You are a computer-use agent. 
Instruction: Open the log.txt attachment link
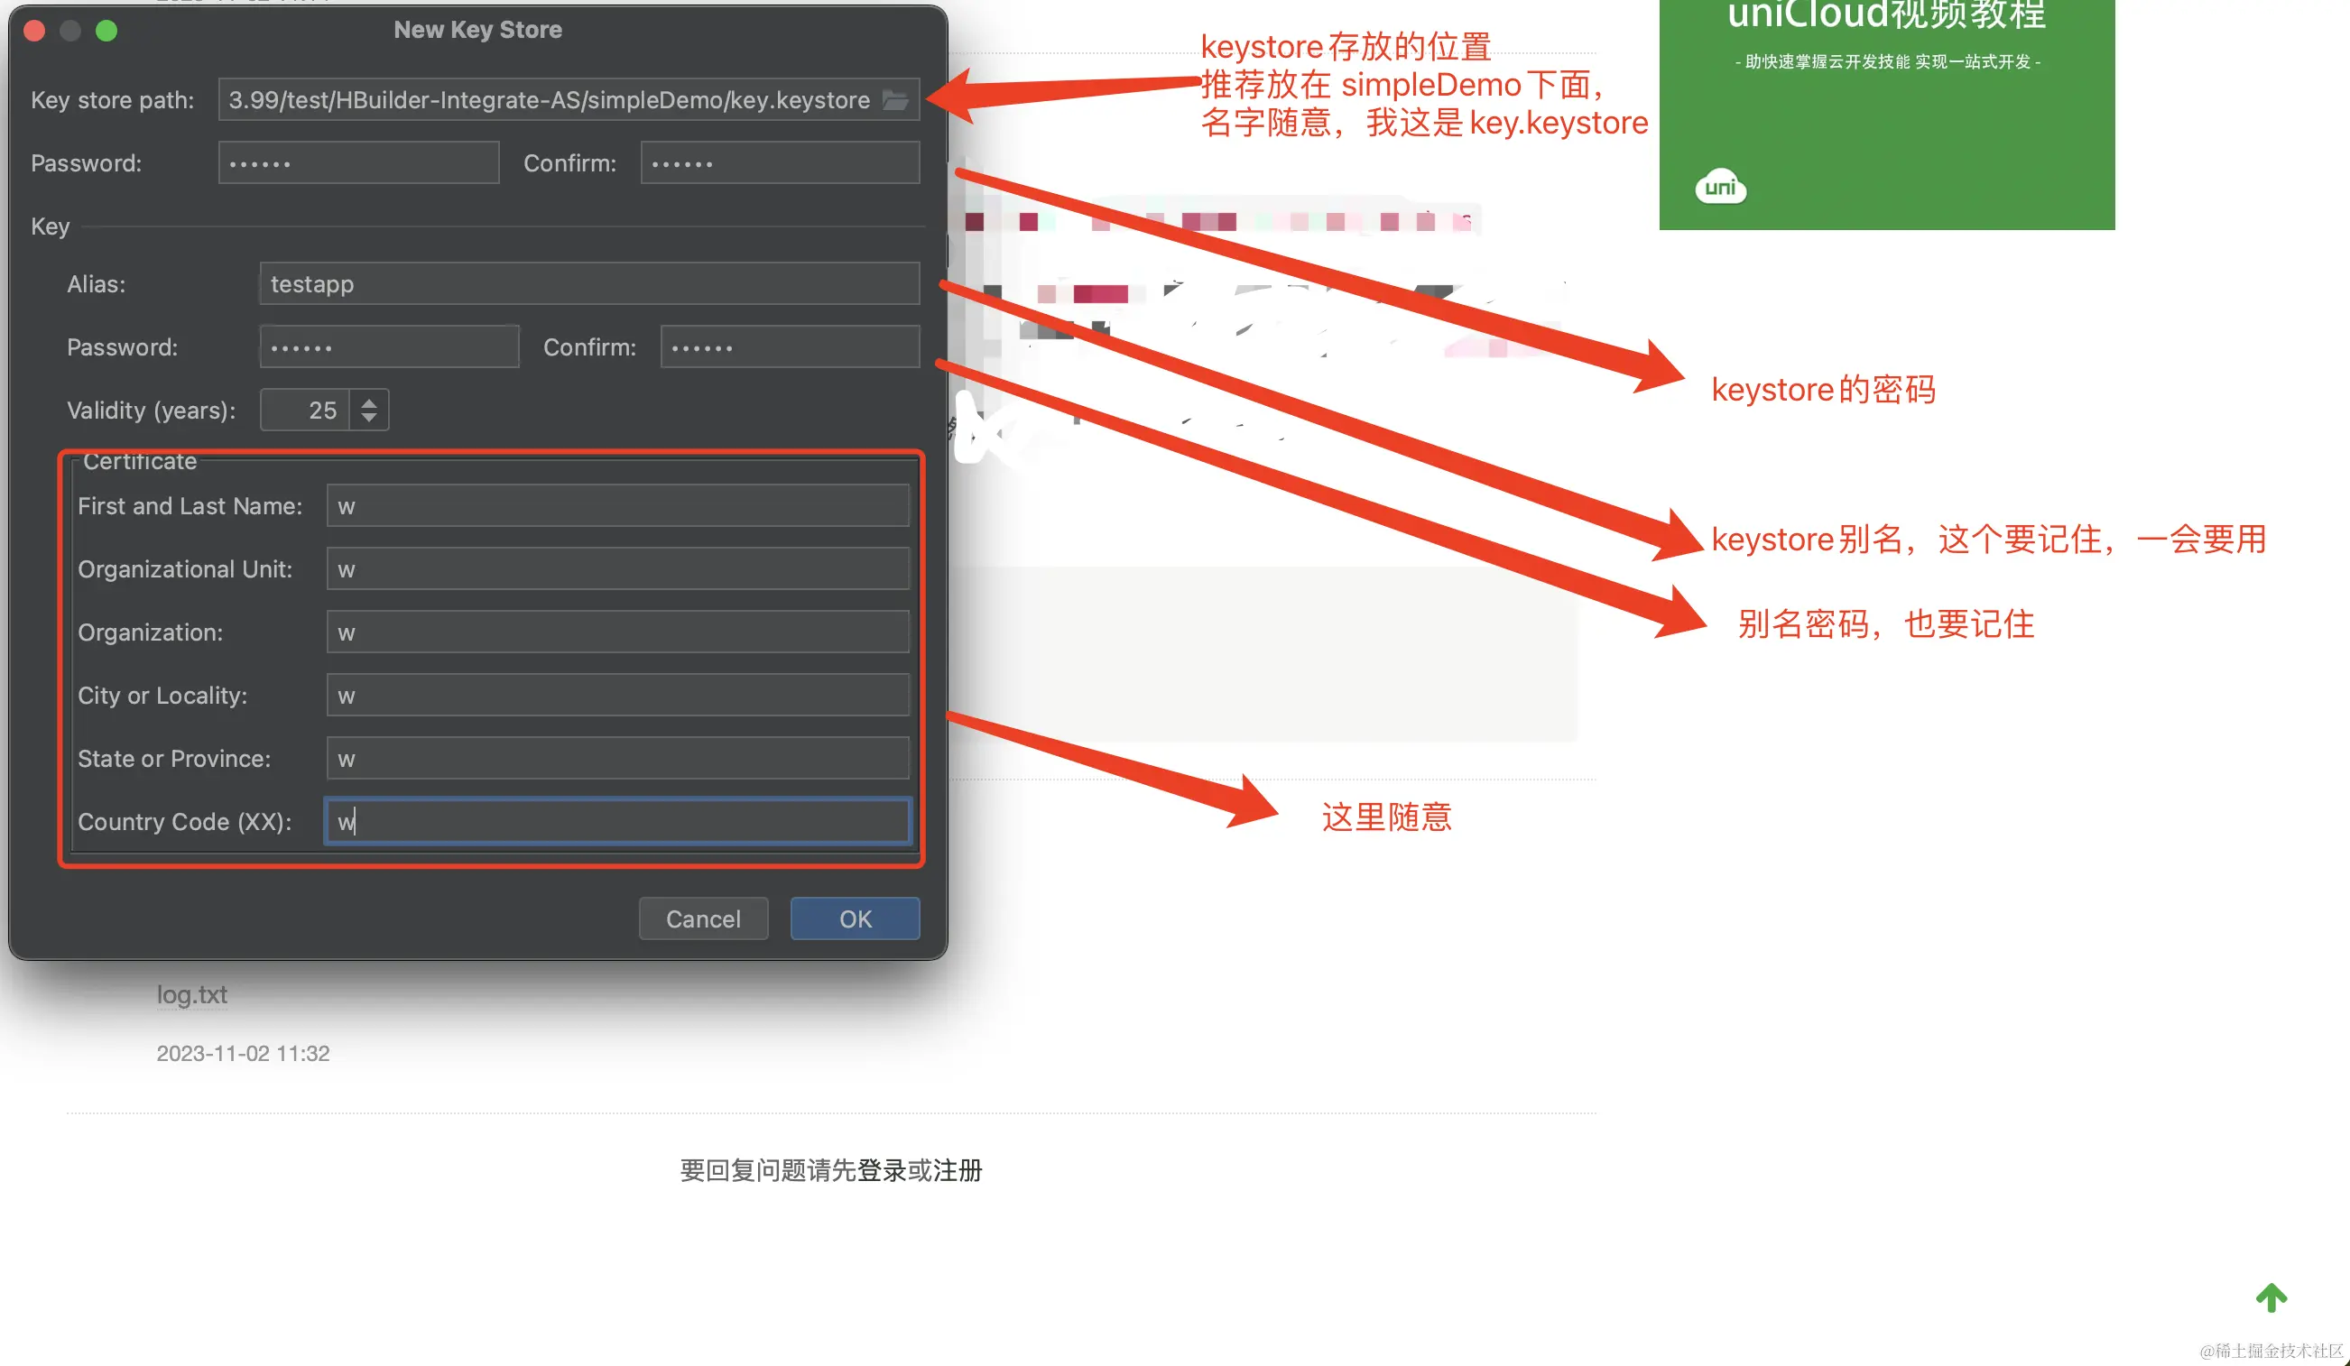(191, 994)
